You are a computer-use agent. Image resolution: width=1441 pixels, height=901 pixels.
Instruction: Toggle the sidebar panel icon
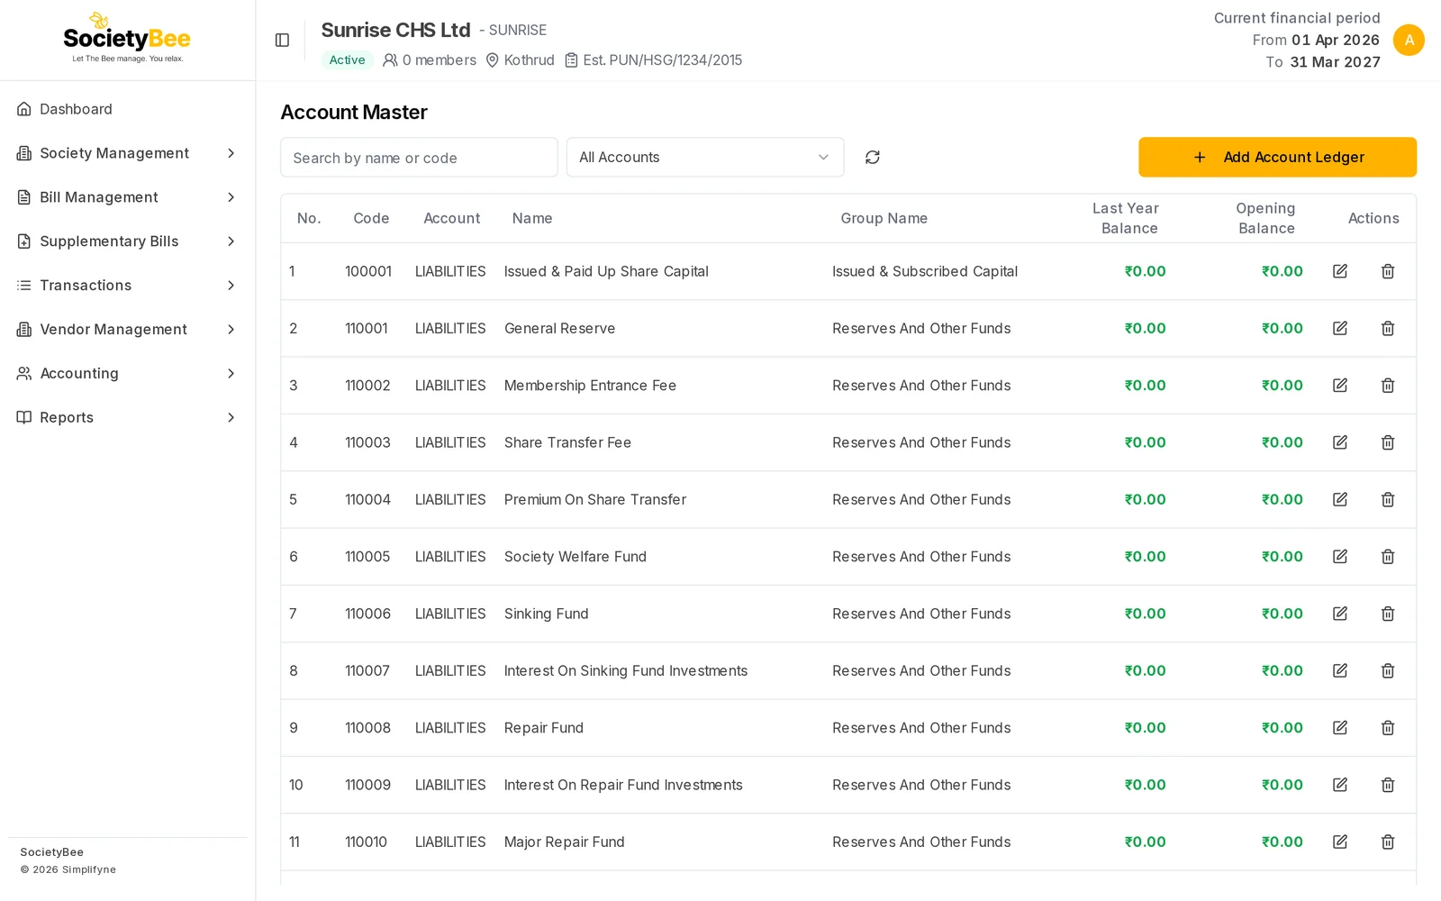coord(282,41)
